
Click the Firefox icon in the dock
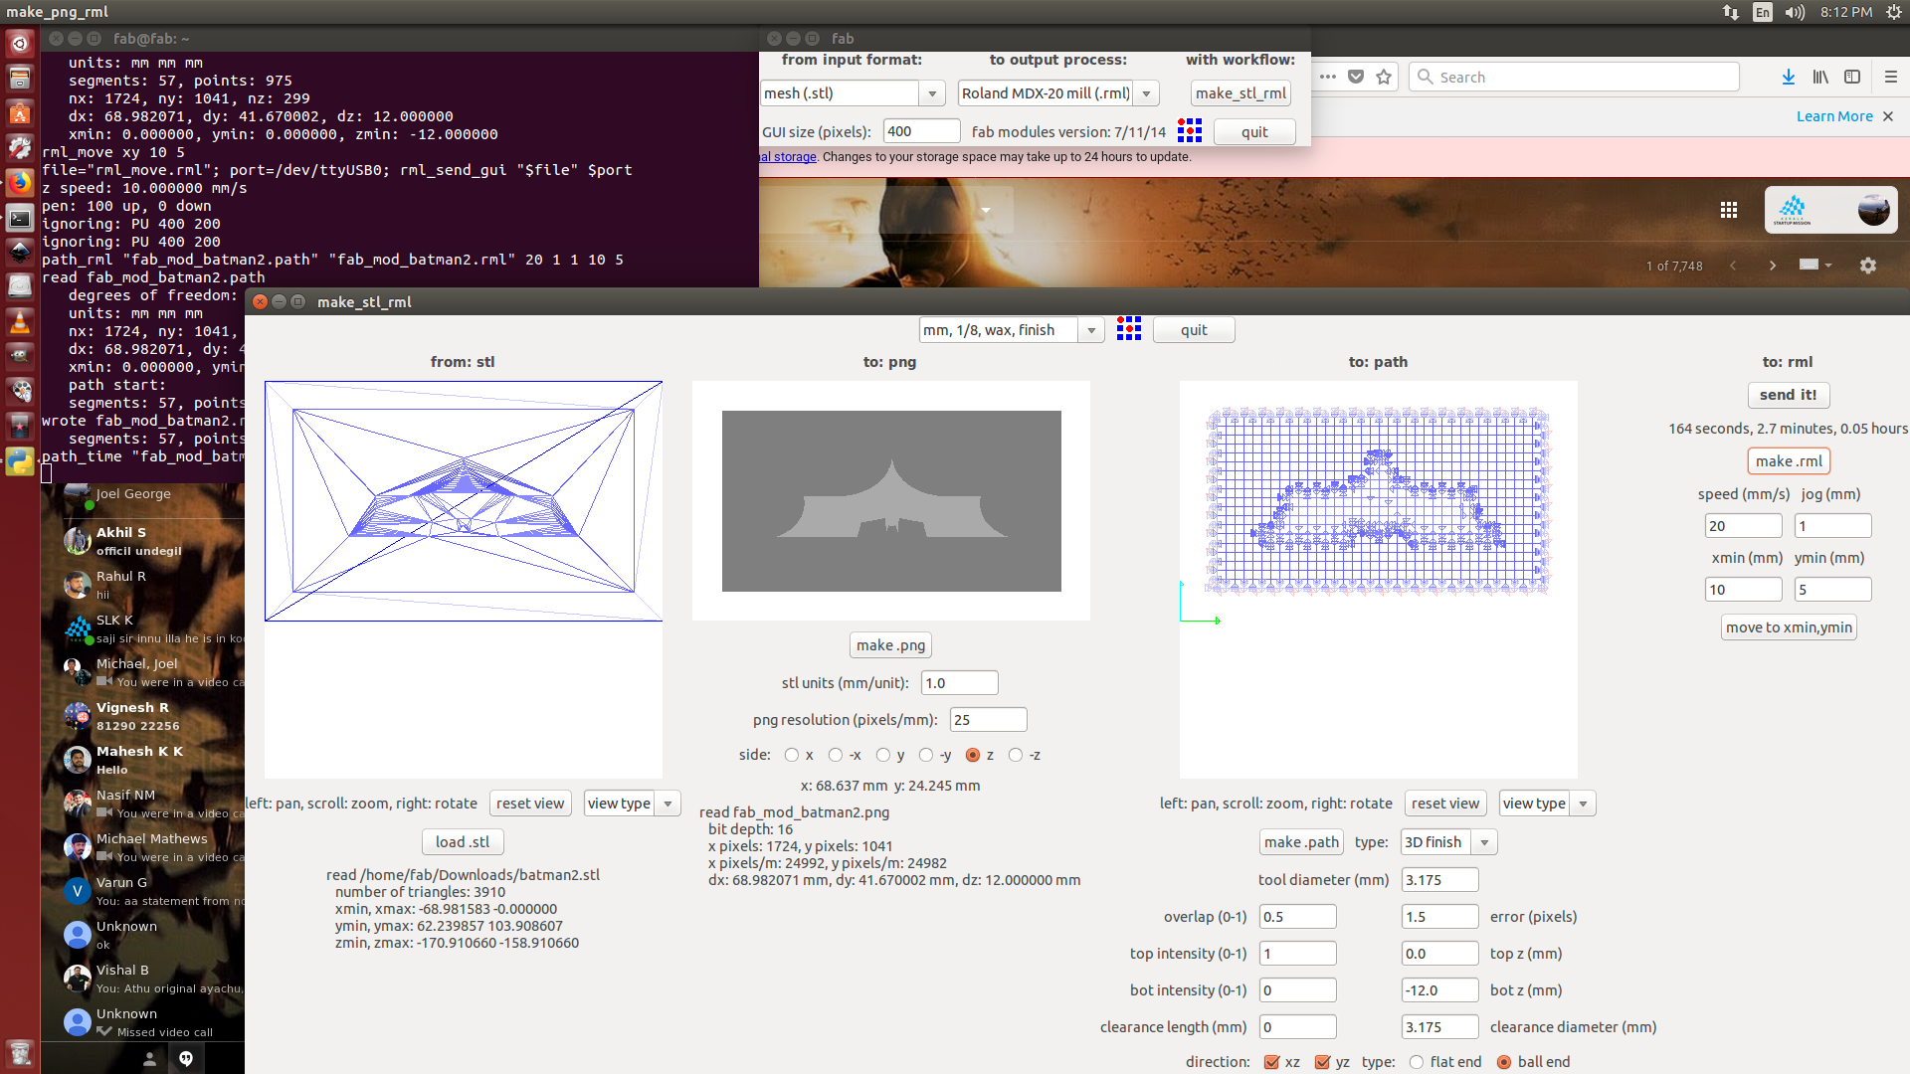[x=20, y=183]
